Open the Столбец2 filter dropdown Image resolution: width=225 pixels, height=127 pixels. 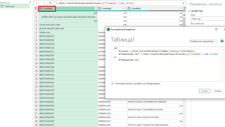(x=125, y=9)
